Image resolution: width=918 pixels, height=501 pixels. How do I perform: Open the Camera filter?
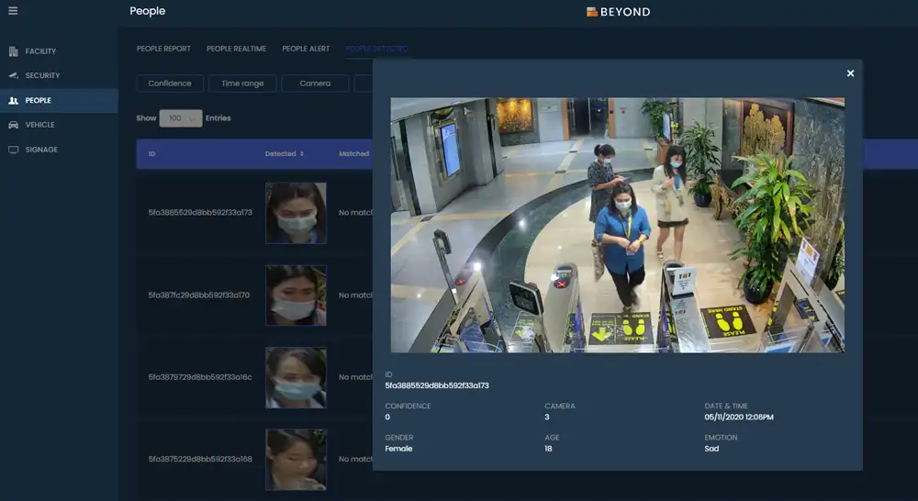[315, 83]
